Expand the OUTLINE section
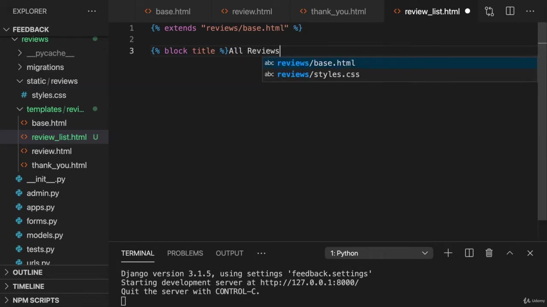This screenshot has width=547, height=307. coord(27,272)
